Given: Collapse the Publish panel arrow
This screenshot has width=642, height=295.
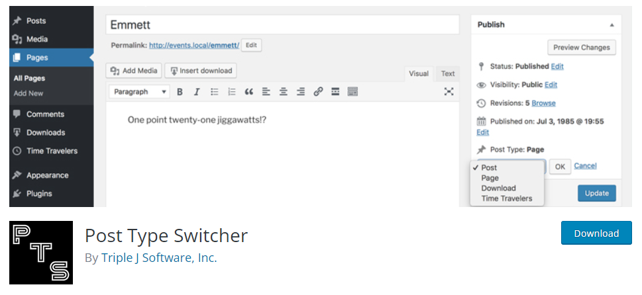Looking at the screenshot, I should [x=612, y=25].
